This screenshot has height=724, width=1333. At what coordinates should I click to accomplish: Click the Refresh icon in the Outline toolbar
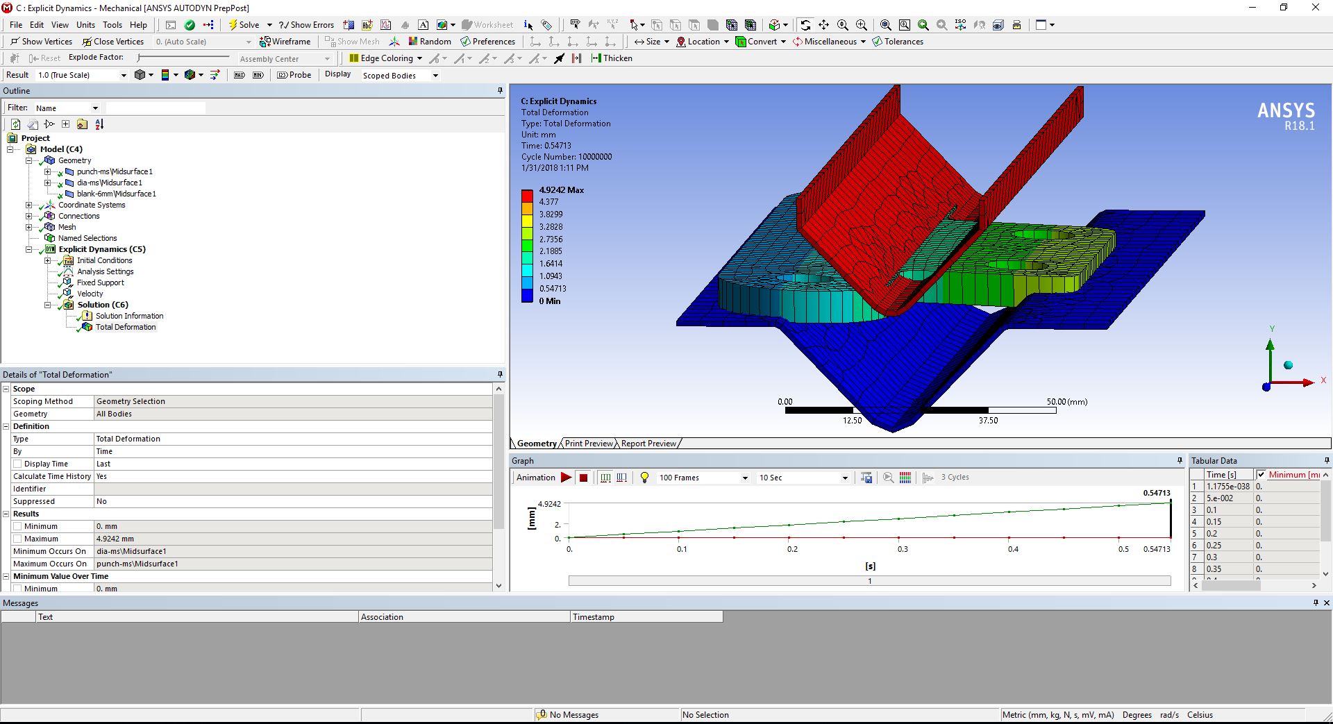(x=15, y=124)
